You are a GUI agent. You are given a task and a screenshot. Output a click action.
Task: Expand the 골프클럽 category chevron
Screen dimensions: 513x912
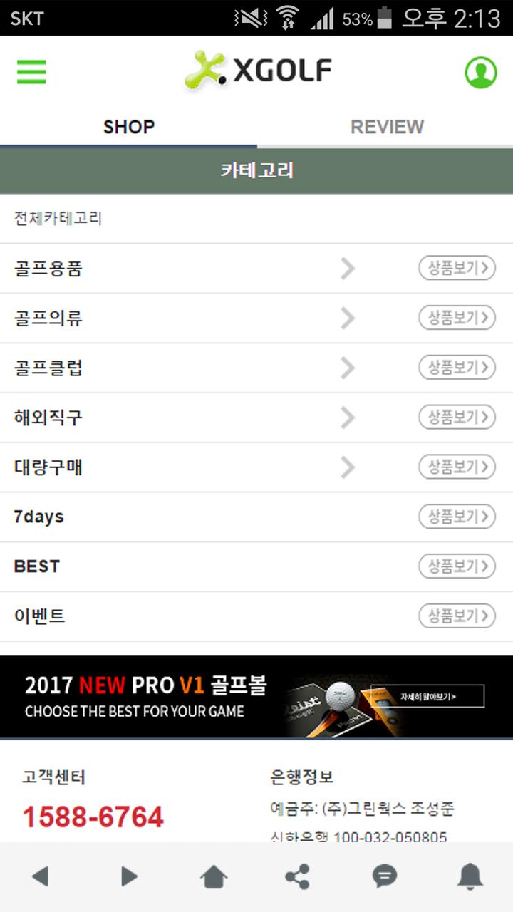[x=348, y=368]
